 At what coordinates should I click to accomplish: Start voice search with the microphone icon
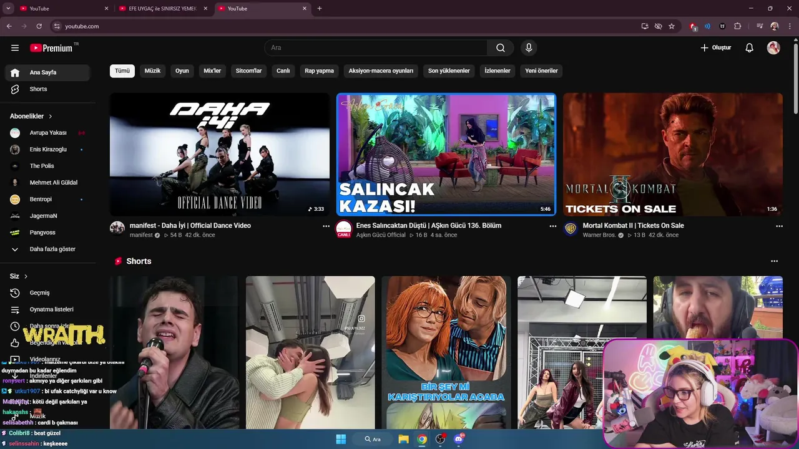click(529, 48)
